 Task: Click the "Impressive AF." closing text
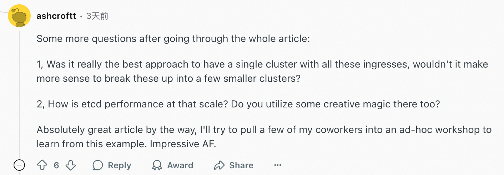tap(183, 144)
